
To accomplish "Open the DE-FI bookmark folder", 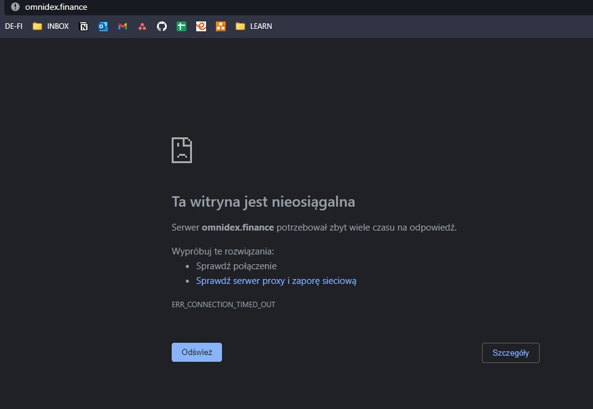I will [x=13, y=26].
